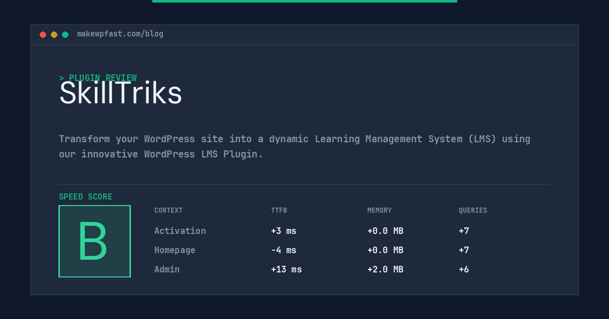The image size is (609, 319).
Task: Click the QUERIES column header
Action: click(x=473, y=211)
